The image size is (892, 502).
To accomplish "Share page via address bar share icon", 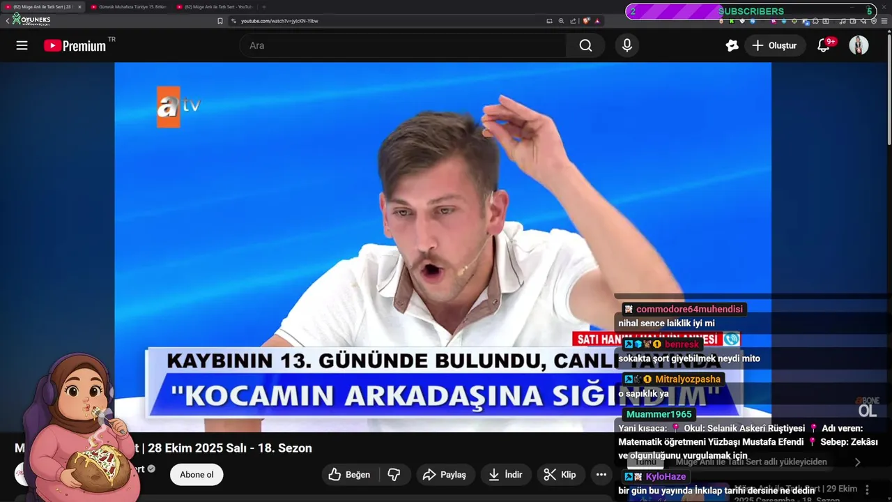I will click(x=573, y=21).
